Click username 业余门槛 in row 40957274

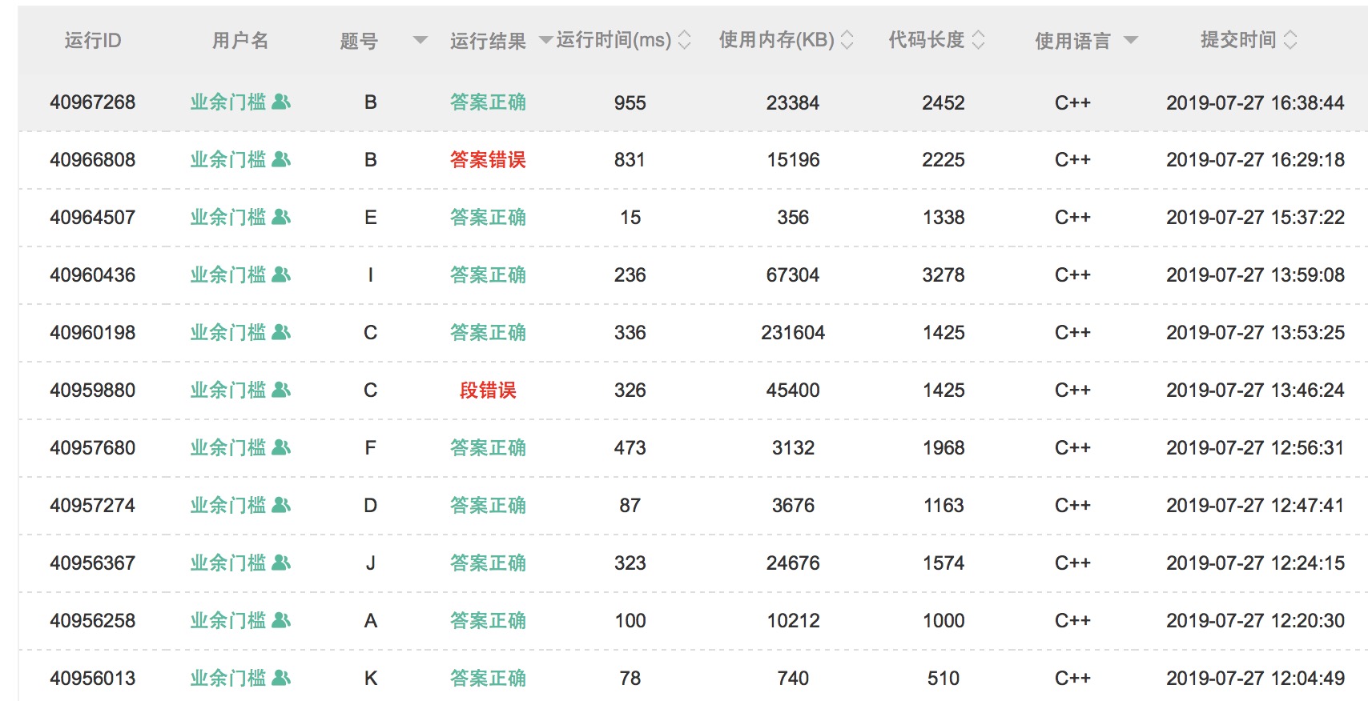pyautogui.click(x=228, y=506)
